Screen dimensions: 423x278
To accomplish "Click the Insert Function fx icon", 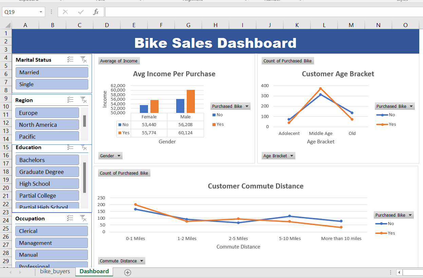I will (x=96, y=12).
